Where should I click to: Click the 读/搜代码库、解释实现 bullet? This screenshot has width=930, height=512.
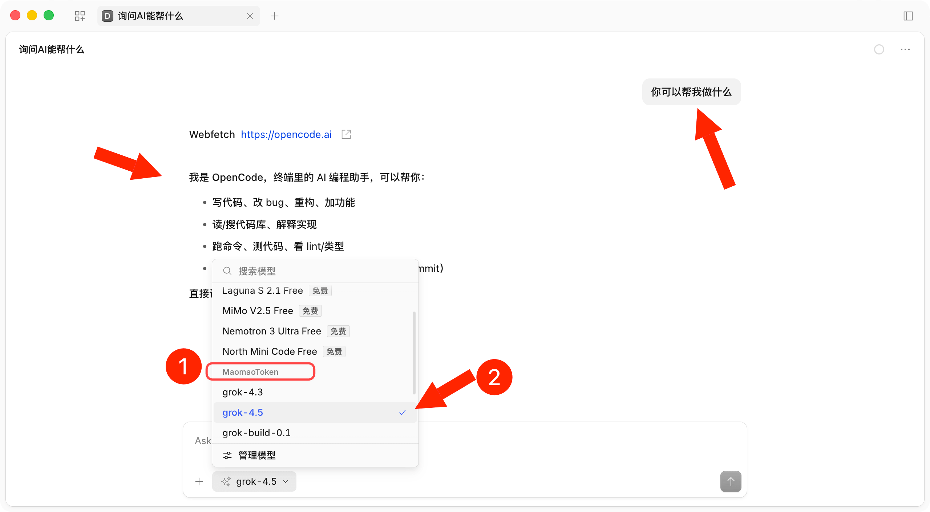click(x=264, y=224)
